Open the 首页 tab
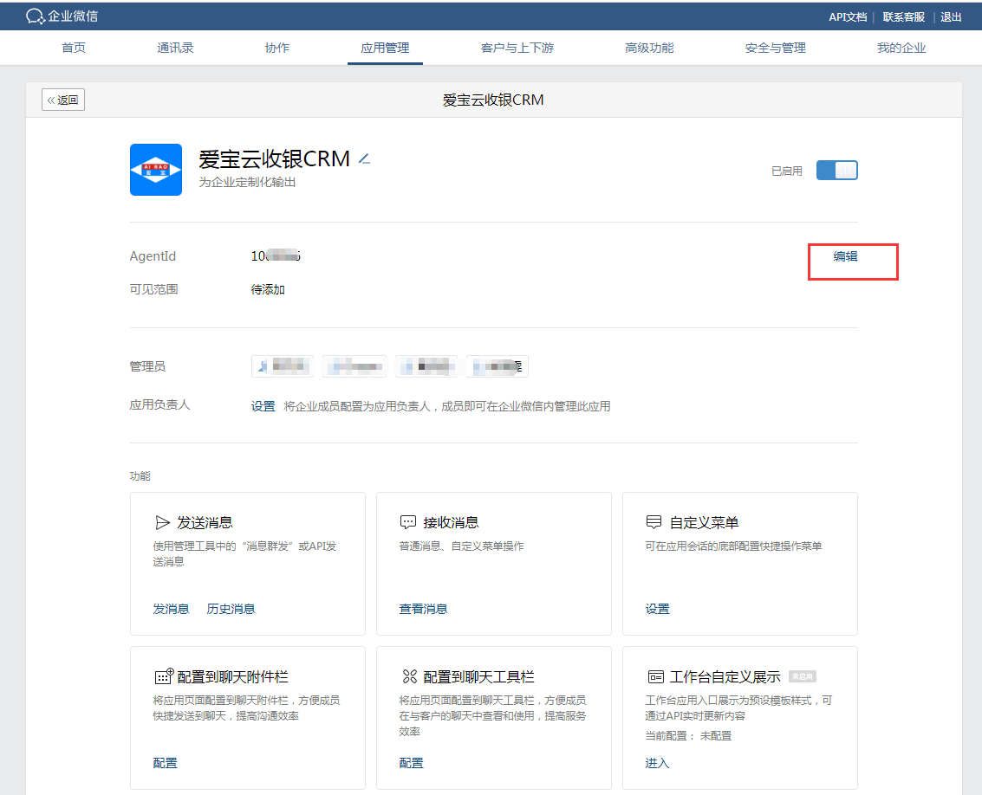The width and height of the screenshot is (982, 795). (x=74, y=48)
